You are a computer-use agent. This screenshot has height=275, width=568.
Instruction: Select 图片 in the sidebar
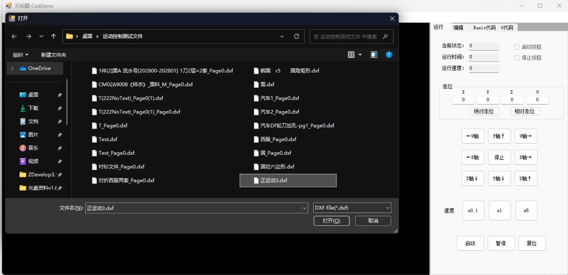coord(33,135)
